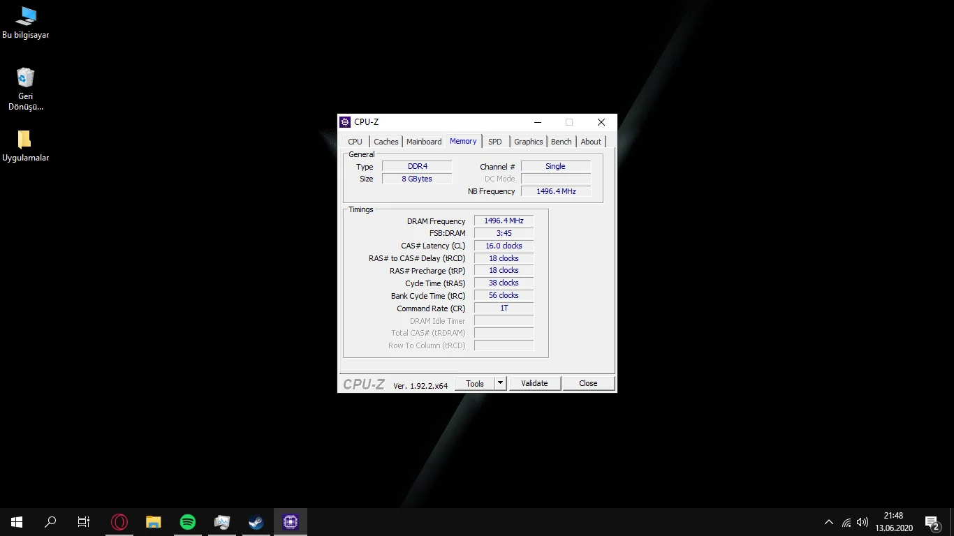Open the Action Center notifications
This screenshot has height=536, width=954.
[931, 521]
